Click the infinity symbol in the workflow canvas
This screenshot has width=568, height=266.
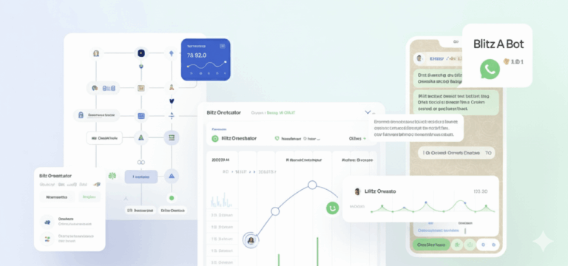click(141, 162)
